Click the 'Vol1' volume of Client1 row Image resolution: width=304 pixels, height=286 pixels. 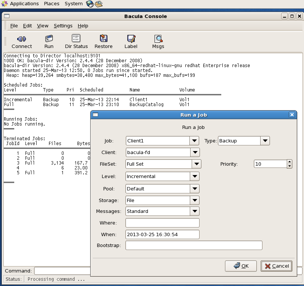(x=184, y=100)
